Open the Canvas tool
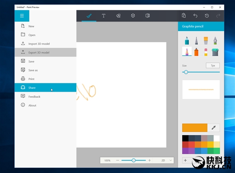235x173 pixels. click(148, 16)
